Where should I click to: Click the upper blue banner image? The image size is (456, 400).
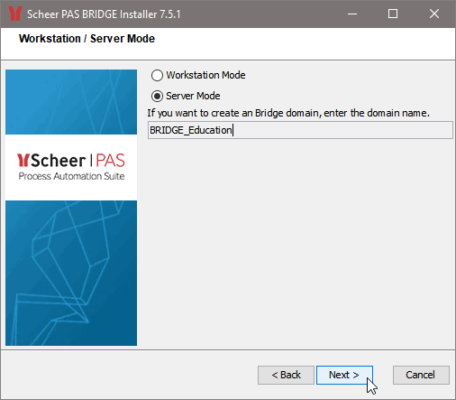[71, 102]
